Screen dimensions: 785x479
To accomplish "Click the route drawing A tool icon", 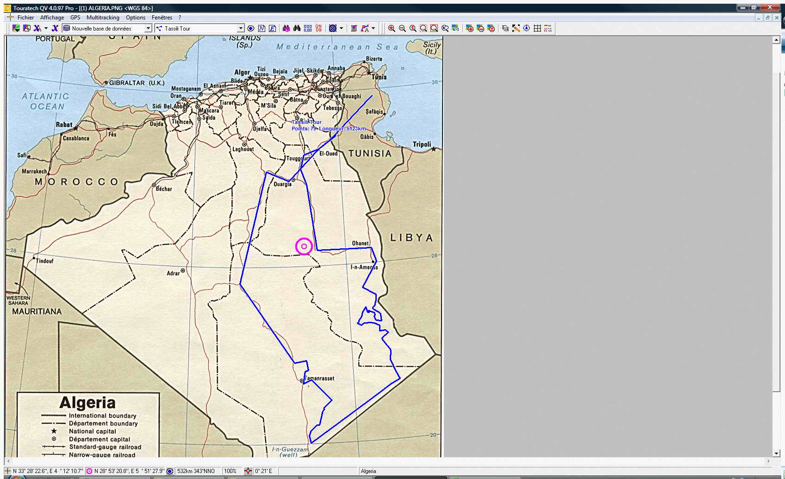I will (365, 28).
